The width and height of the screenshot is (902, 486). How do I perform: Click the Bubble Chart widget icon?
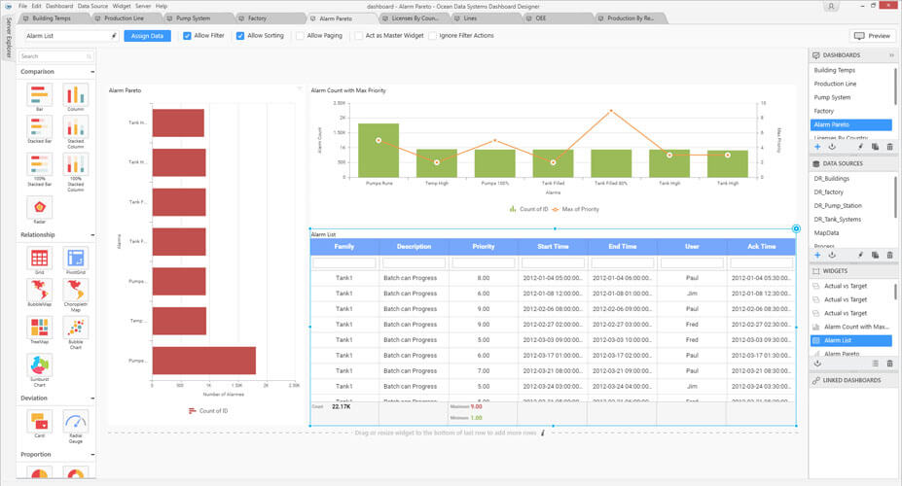[75, 328]
